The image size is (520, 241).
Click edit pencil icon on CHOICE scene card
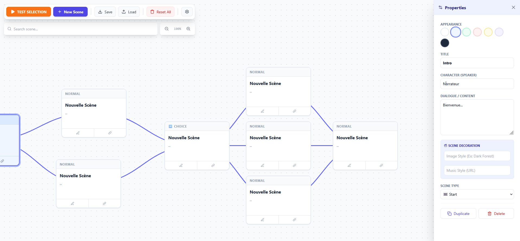point(181,165)
